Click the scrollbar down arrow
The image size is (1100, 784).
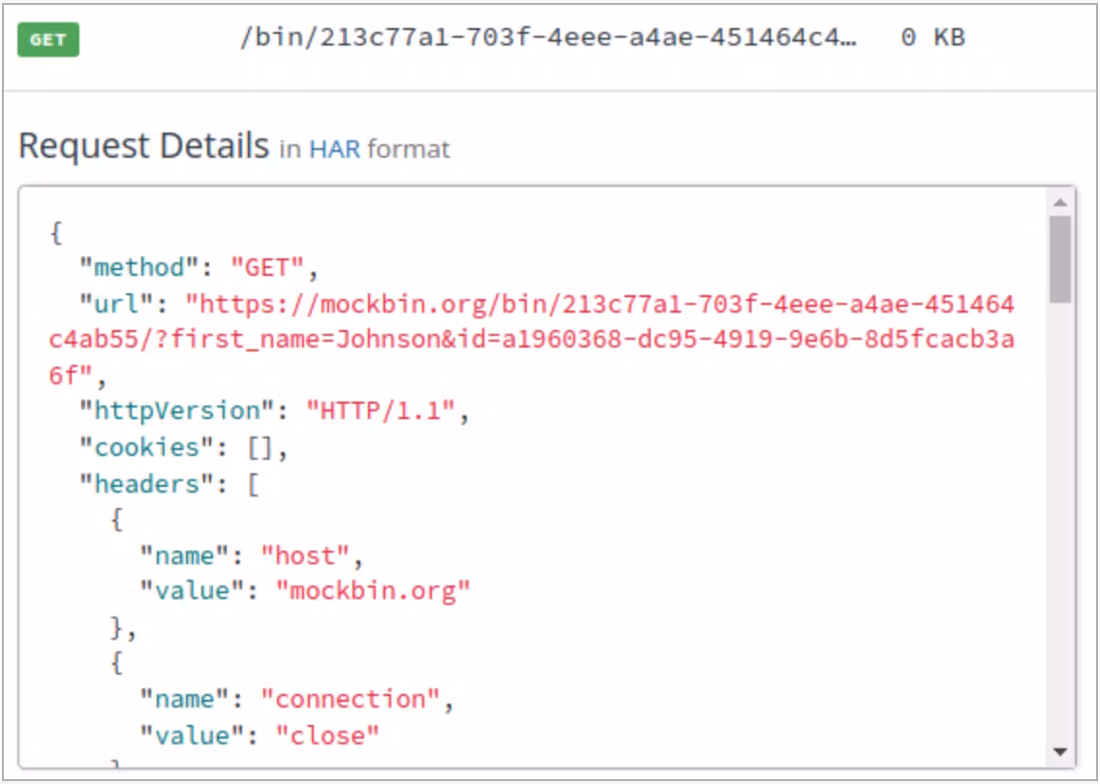point(1059,752)
